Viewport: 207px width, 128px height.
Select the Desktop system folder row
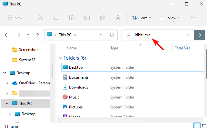[x=132, y=67]
